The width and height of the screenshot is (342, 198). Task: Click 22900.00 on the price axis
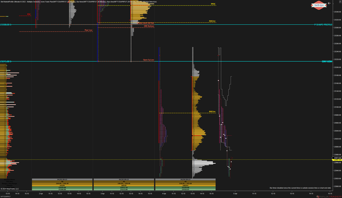point(337,186)
